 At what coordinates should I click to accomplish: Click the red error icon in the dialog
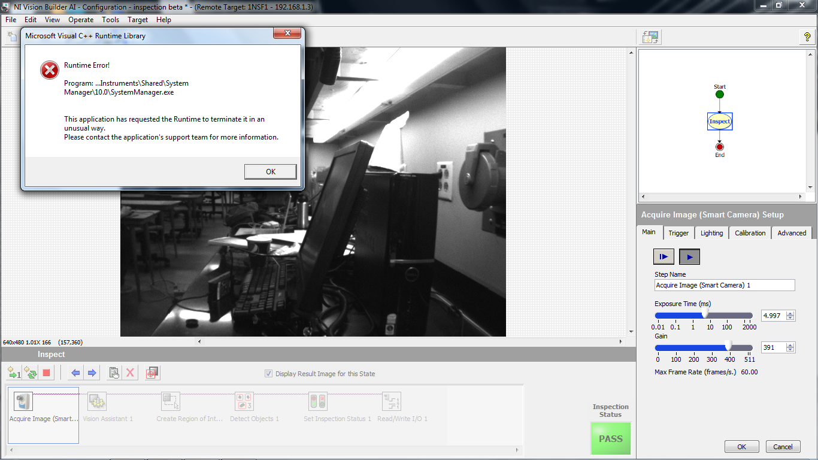point(50,70)
